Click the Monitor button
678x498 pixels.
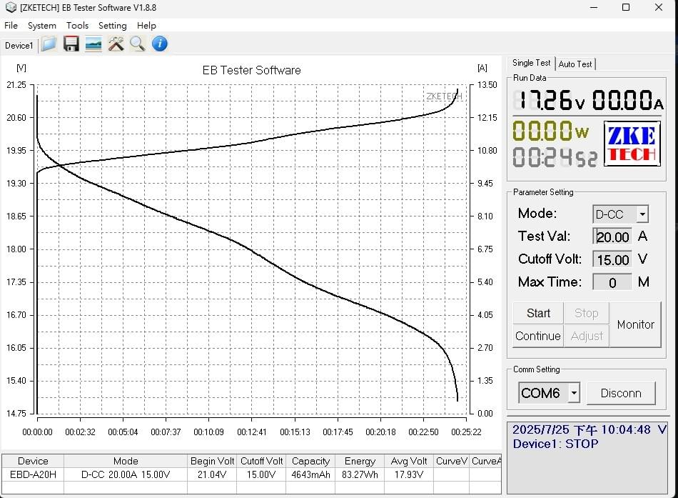pos(636,325)
